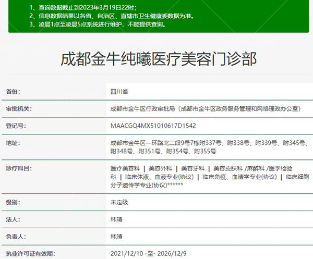Click the 诊疗科目 label

19,168
